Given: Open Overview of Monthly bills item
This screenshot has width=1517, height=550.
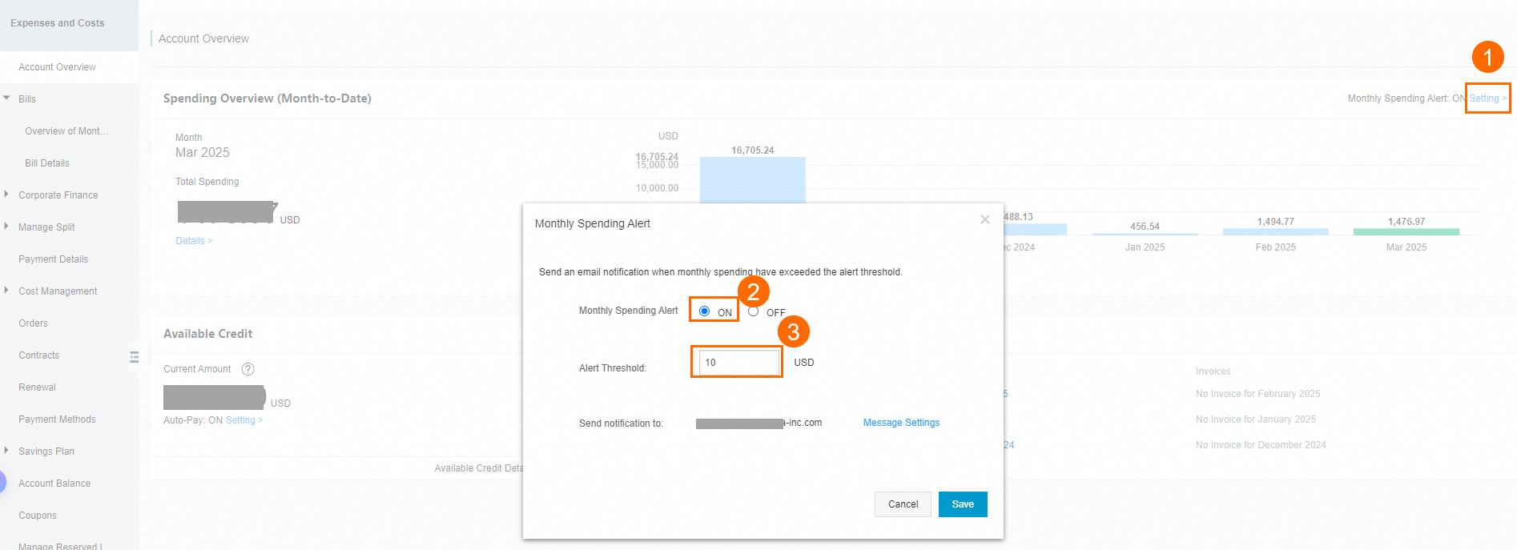Looking at the screenshot, I should click(66, 131).
